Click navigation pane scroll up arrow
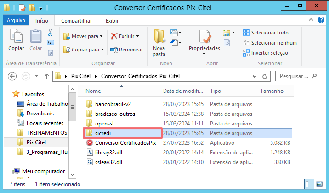Viewport: 329px width, 193px height. click(72, 90)
